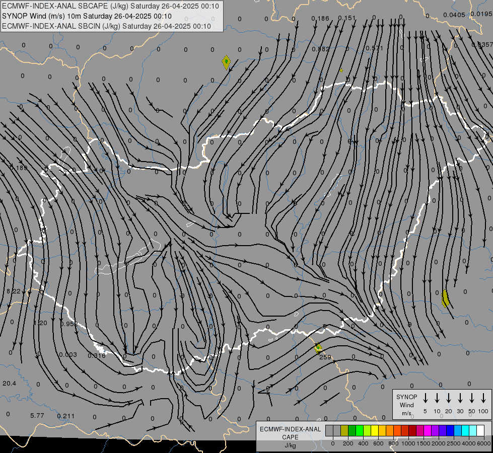
Task: Click the 800 label on the CAPE scale
Action: point(393,443)
